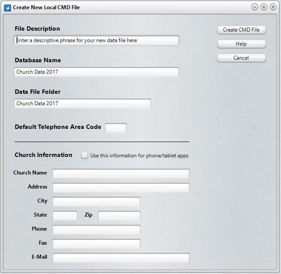Select the Default Telephone Area Code box
This screenshot has width=281, height=274.
tap(116, 128)
